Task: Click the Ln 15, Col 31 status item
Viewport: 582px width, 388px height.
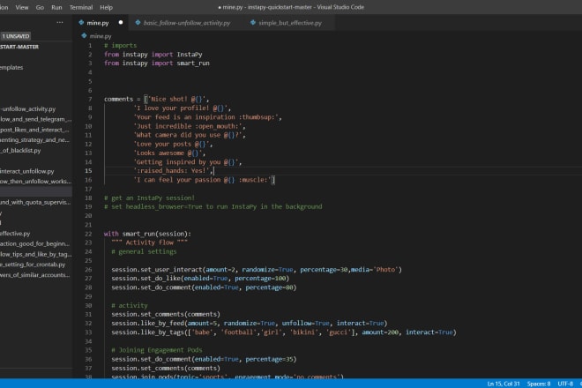Action: point(504,384)
